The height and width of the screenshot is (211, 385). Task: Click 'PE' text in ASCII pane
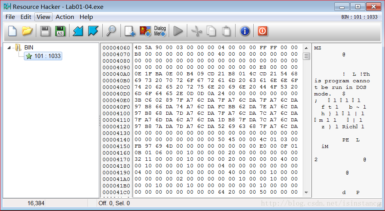(x=346, y=140)
